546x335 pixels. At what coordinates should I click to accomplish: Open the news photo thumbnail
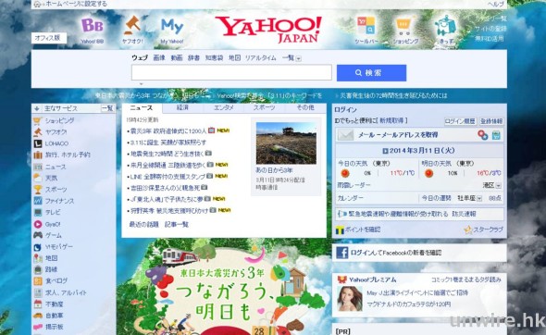286,143
